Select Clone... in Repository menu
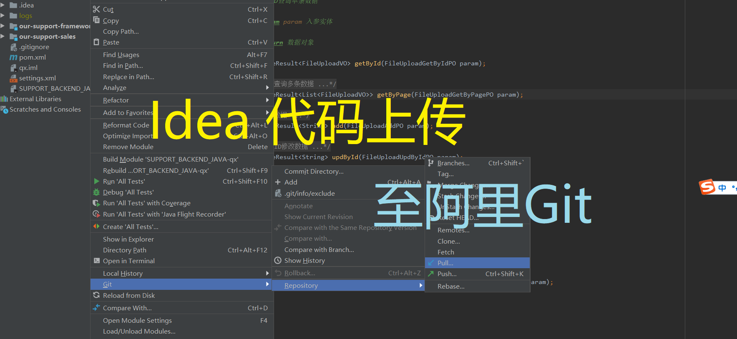This screenshot has height=339, width=737. [x=477, y=241]
